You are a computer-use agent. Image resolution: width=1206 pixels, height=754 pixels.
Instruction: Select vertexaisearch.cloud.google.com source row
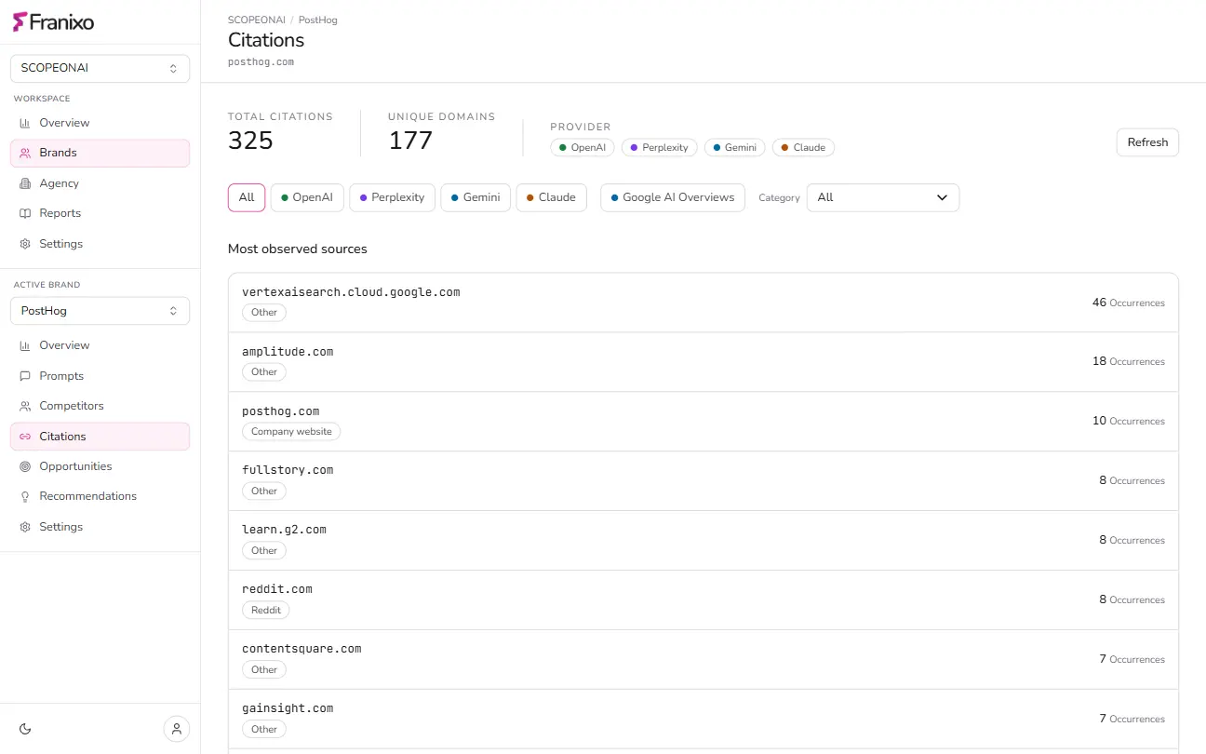click(x=703, y=303)
